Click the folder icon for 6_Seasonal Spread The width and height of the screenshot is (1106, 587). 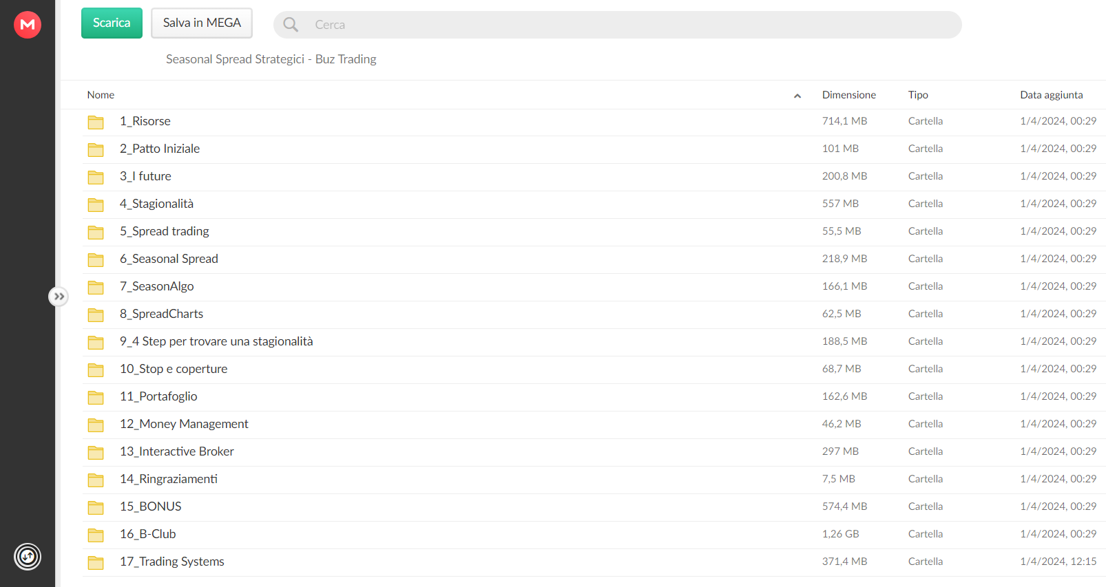pyautogui.click(x=96, y=259)
